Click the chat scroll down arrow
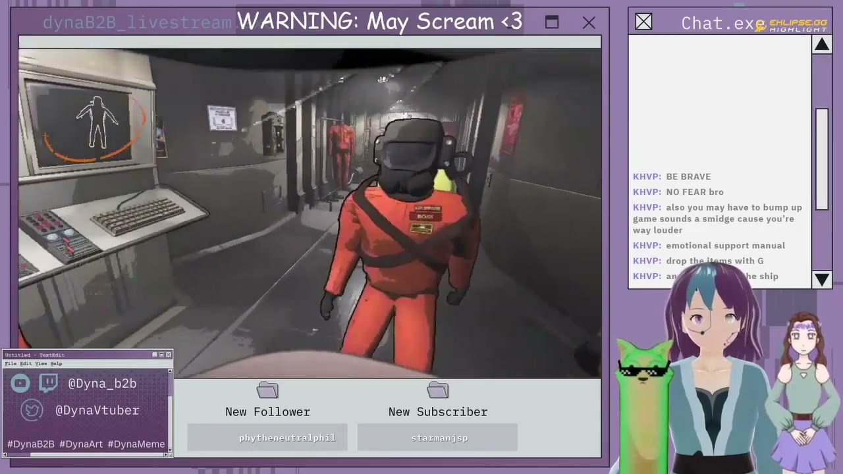 pyautogui.click(x=821, y=279)
